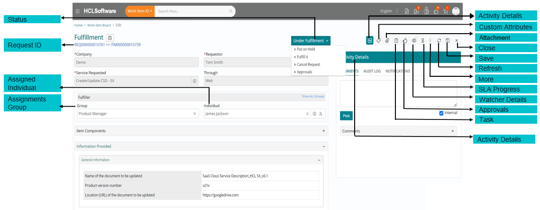This screenshot has height=210, width=540.
Task: Click the Show ALL Groups link
Action: [x=313, y=97]
